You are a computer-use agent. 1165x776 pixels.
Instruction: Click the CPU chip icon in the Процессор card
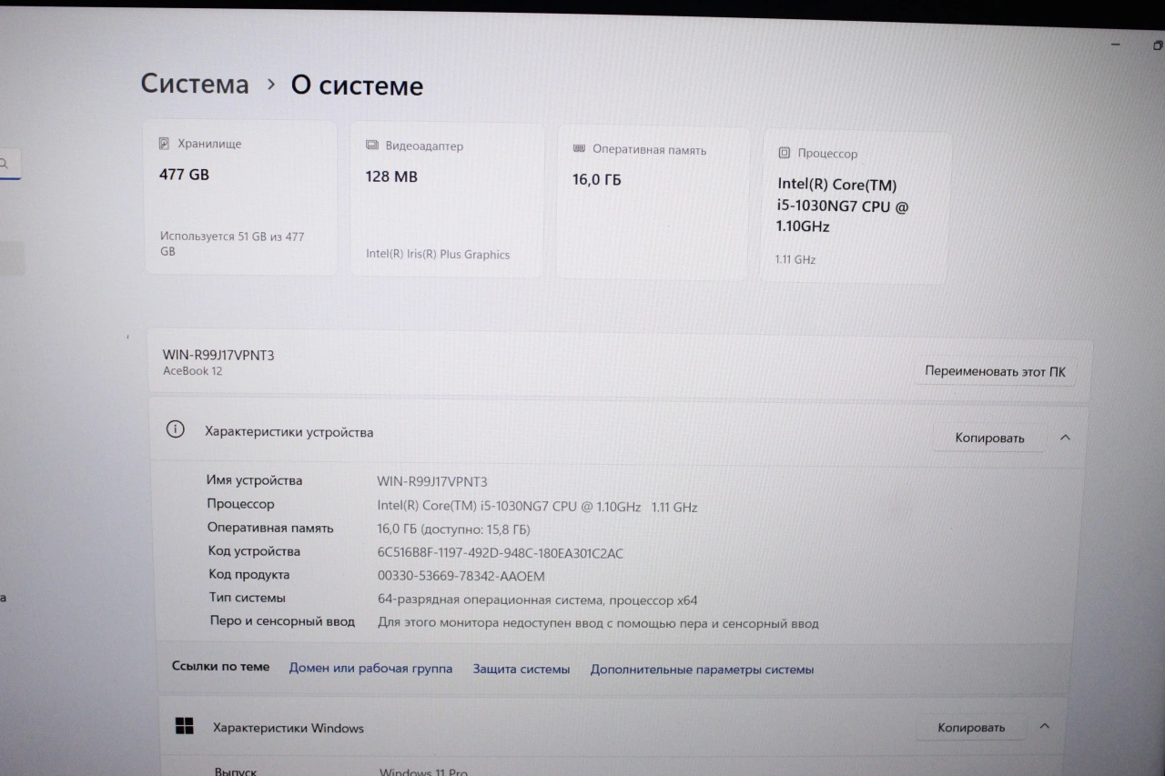(x=784, y=153)
